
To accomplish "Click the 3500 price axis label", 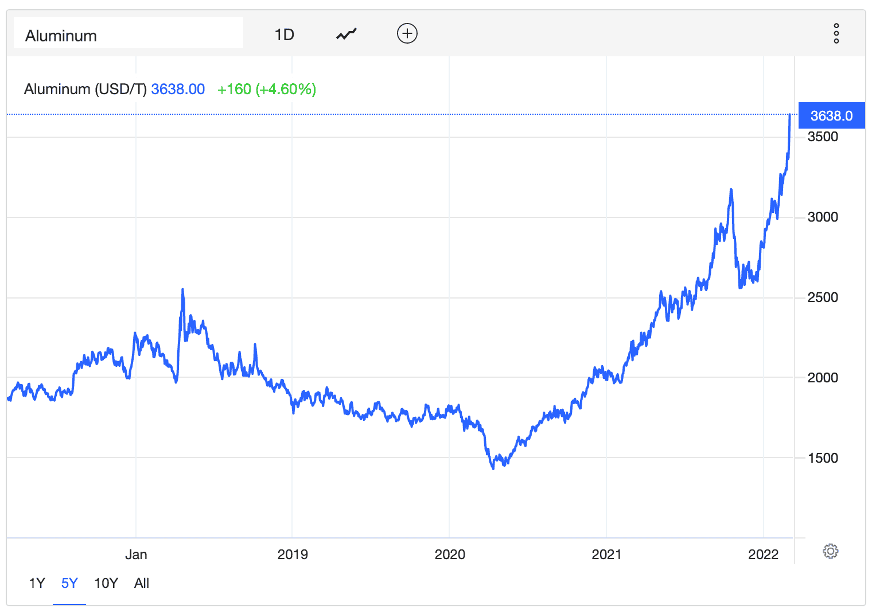I will point(823,137).
